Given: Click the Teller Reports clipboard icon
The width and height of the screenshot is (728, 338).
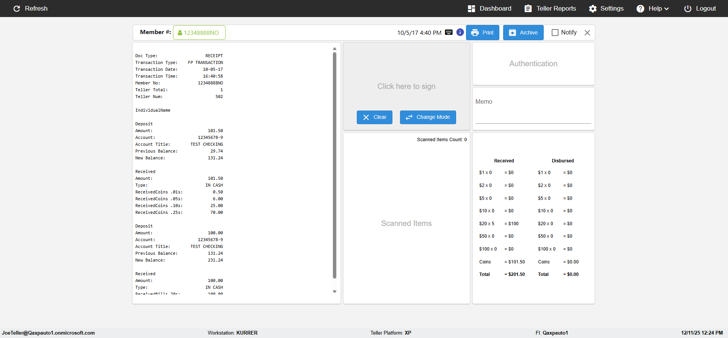Looking at the screenshot, I should coord(528,8).
